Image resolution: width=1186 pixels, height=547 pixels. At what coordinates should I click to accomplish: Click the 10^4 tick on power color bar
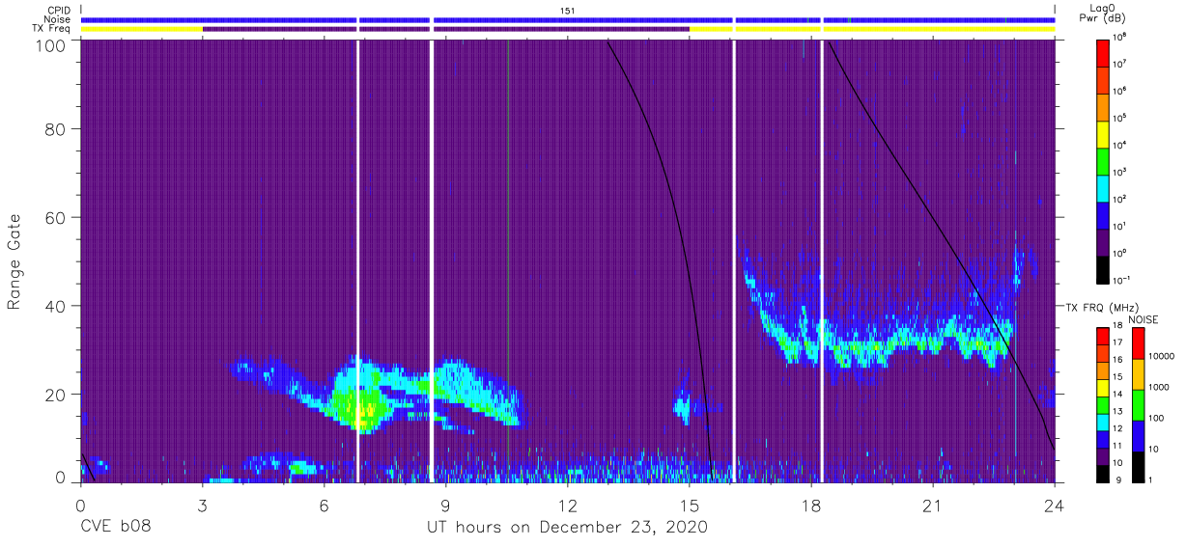1120,145
